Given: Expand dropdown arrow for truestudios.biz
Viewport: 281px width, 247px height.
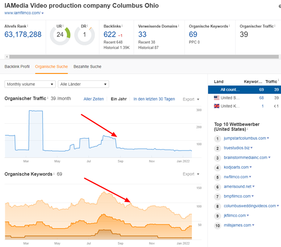Looking at the screenshot, I should 252,148.
